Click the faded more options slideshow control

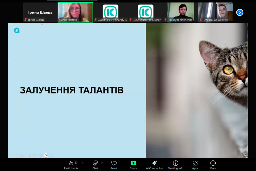pyautogui.click(x=52, y=155)
